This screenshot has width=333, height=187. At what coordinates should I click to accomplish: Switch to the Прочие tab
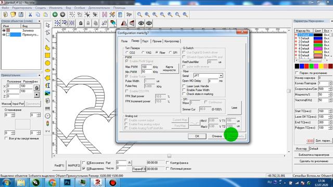pyautogui.click(x=157, y=42)
